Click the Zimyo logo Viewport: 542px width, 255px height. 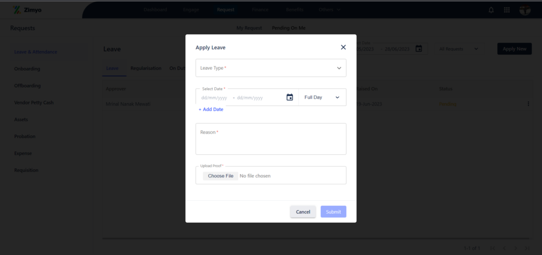pyautogui.click(x=27, y=10)
